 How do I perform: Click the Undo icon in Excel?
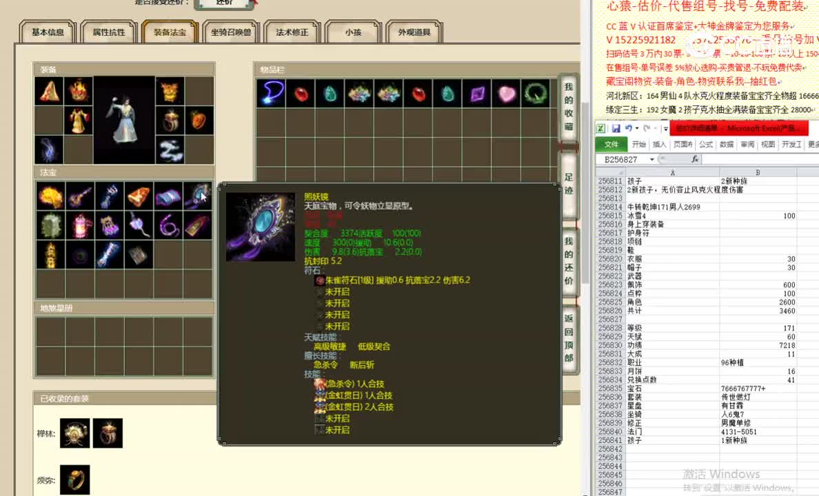pyautogui.click(x=628, y=128)
